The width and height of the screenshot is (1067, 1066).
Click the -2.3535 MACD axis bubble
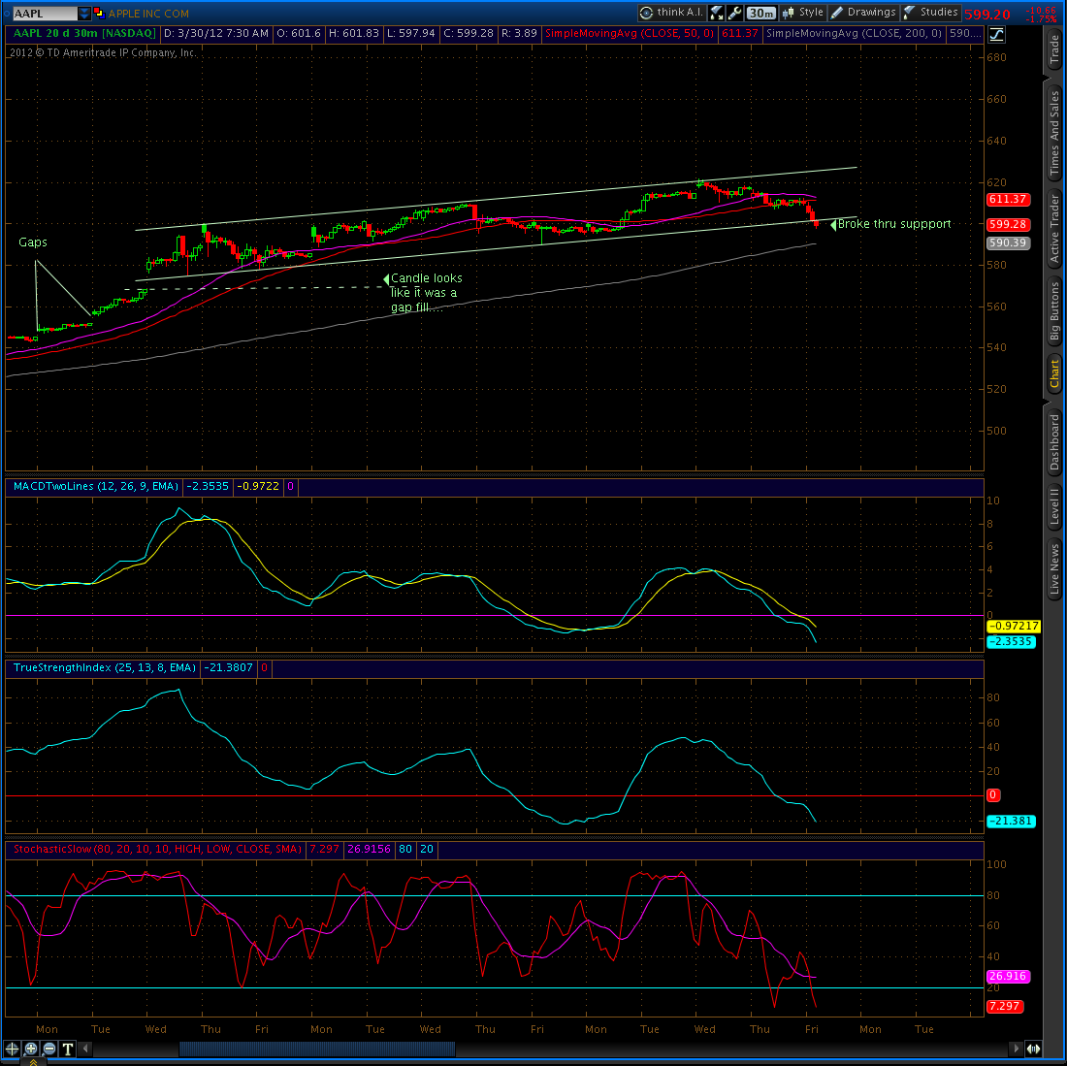coord(1011,641)
